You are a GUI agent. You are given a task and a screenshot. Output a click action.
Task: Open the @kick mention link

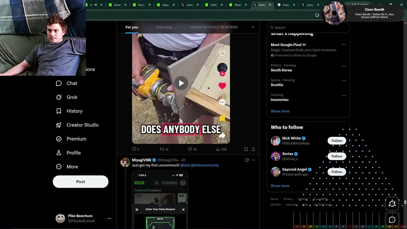click(185, 165)
